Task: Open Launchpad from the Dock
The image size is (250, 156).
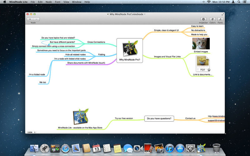Action: coord(44,149)
